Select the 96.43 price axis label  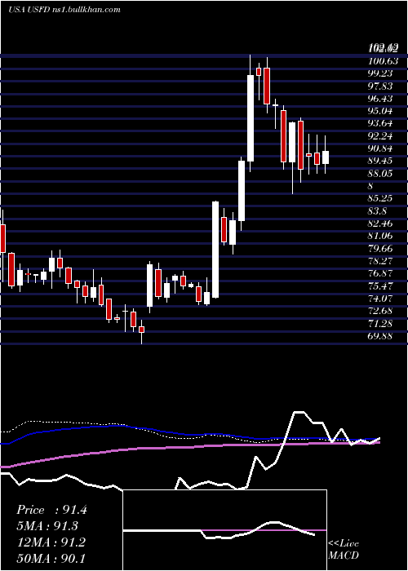[x=380, y=99]
